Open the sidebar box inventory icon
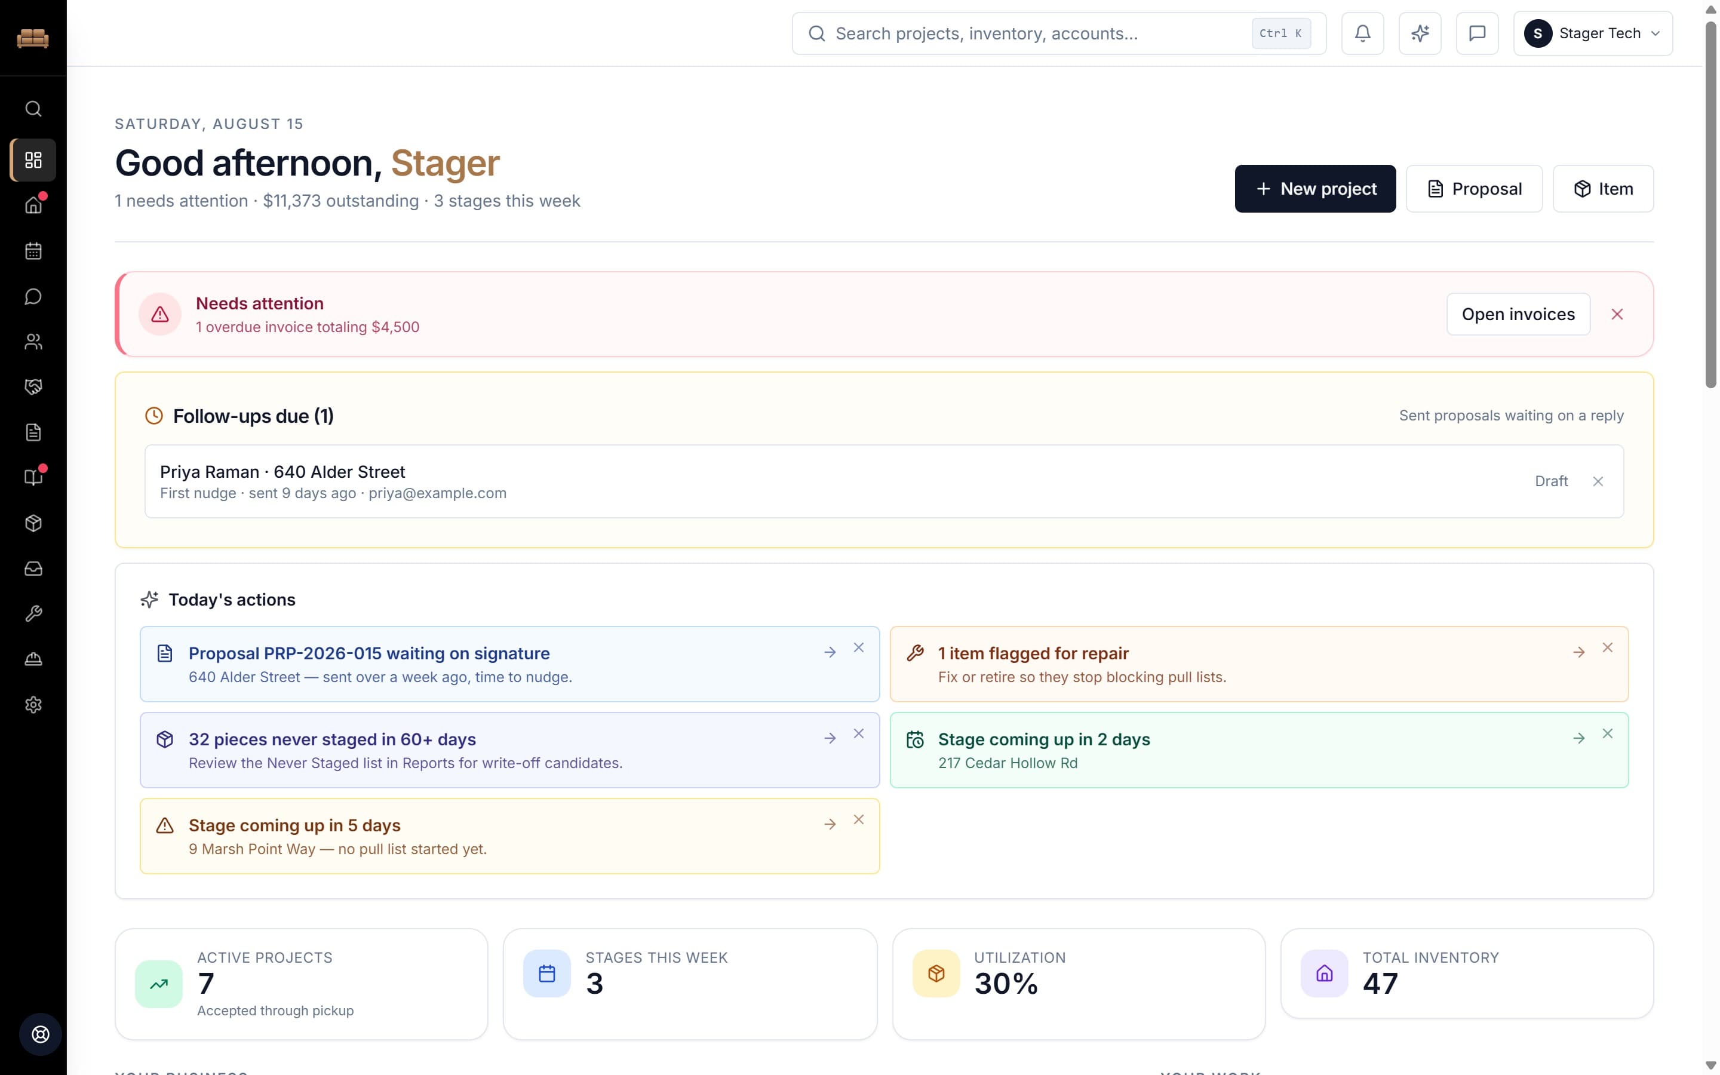Screen dimensions: 1720x1075 [x=33, y=523]
